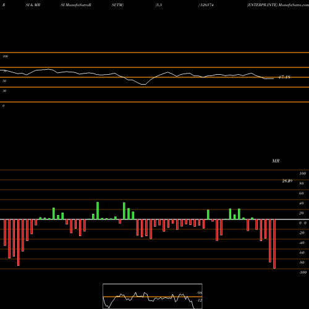Click the 'SI MunafaSutraR' header text

76,5
